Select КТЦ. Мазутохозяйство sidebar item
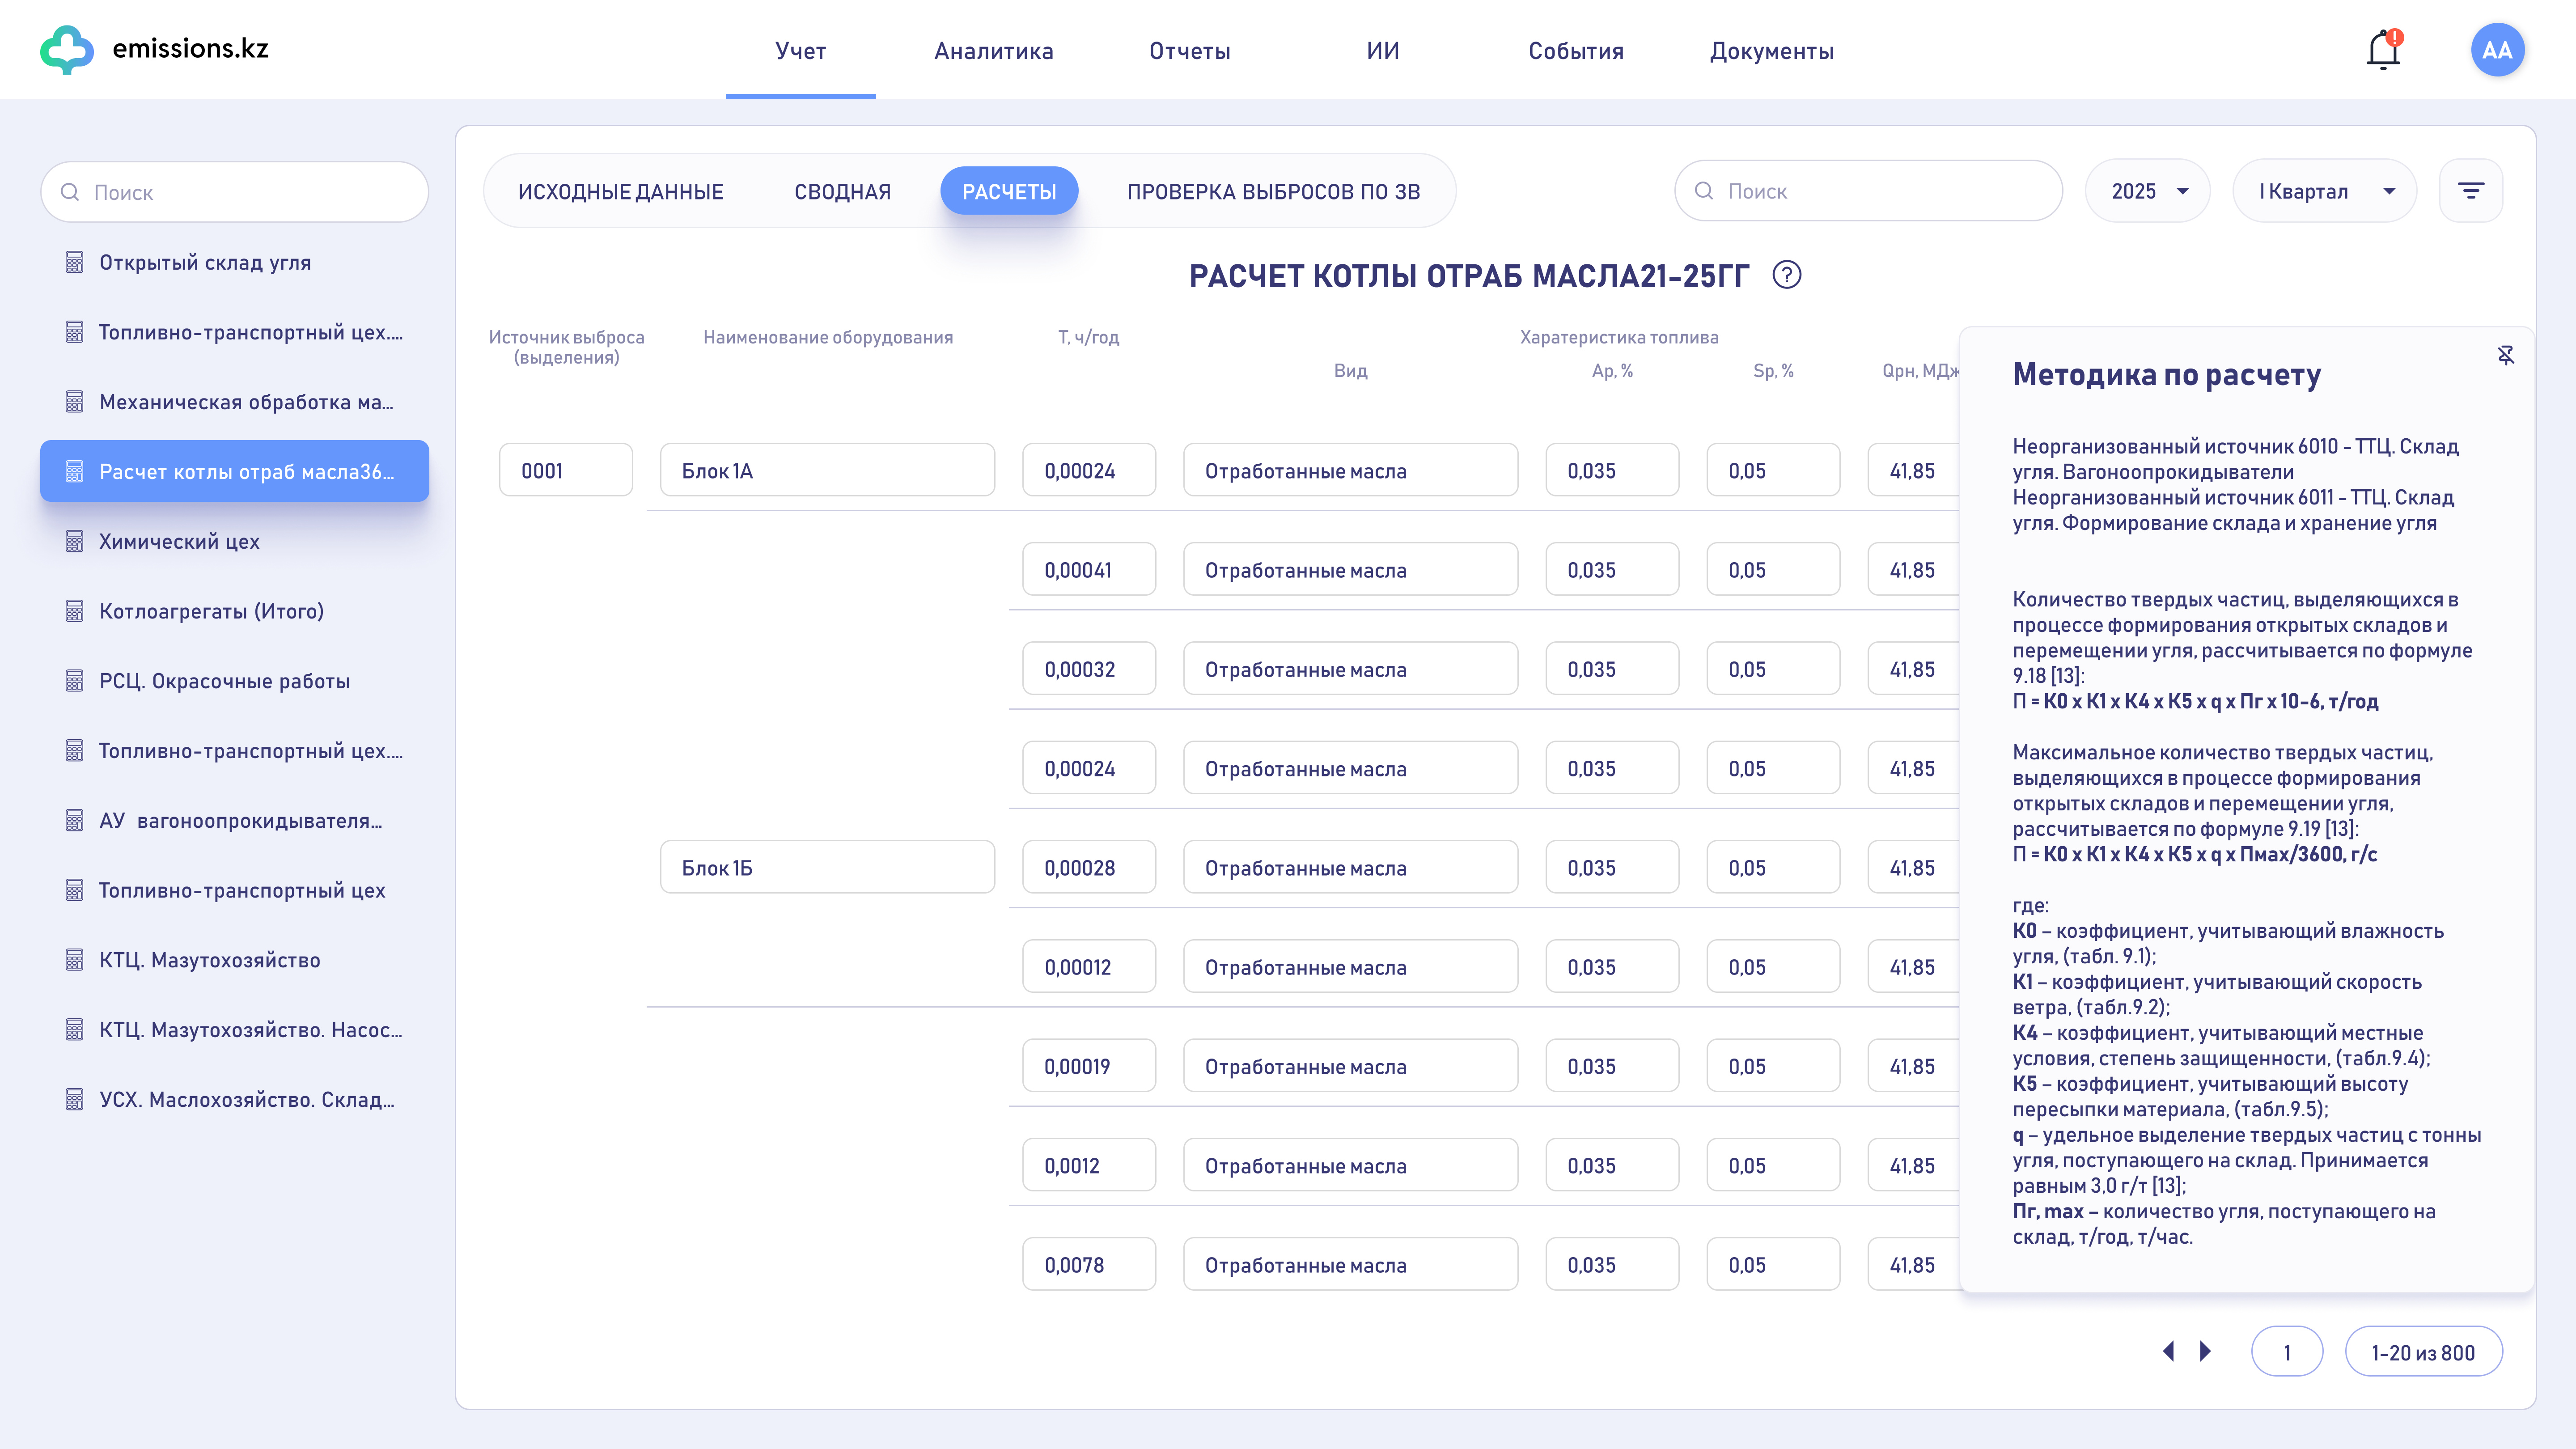This screenshot has width=2576, height=1449. 210,960
